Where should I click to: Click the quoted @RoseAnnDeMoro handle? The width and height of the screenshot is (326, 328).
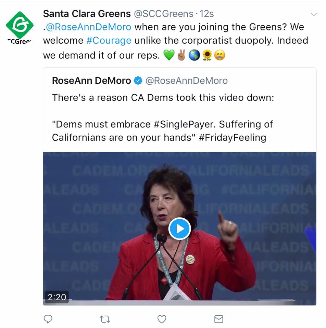point(186,81)
